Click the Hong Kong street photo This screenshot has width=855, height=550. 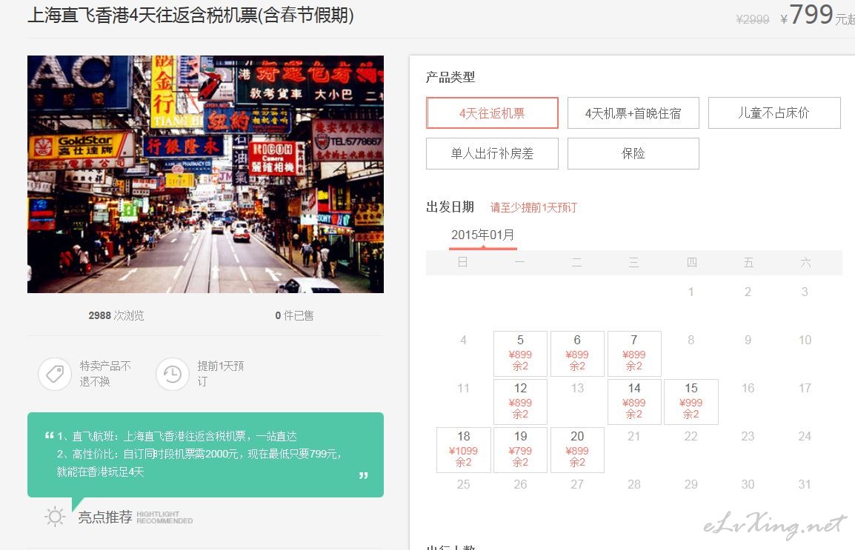pyautogui.click(x=205, y=174)
